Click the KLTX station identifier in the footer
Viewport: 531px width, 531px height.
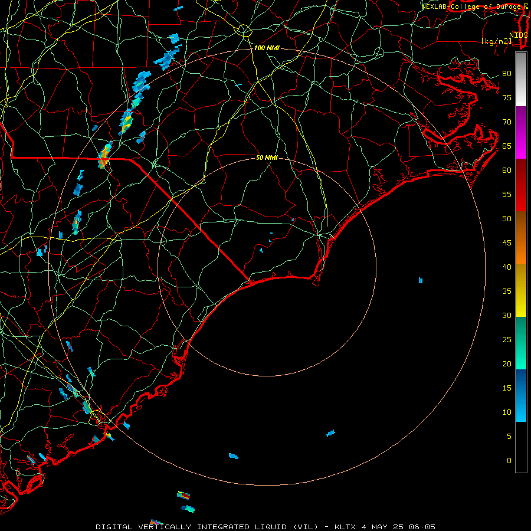tap(345, 527)
